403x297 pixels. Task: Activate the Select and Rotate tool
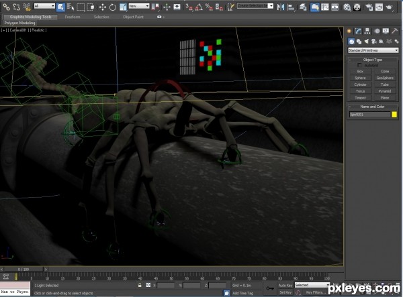tap(113, 7)
